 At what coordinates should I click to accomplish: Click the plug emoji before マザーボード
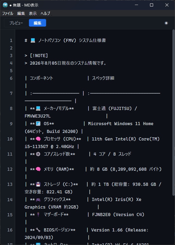[38, 215]
